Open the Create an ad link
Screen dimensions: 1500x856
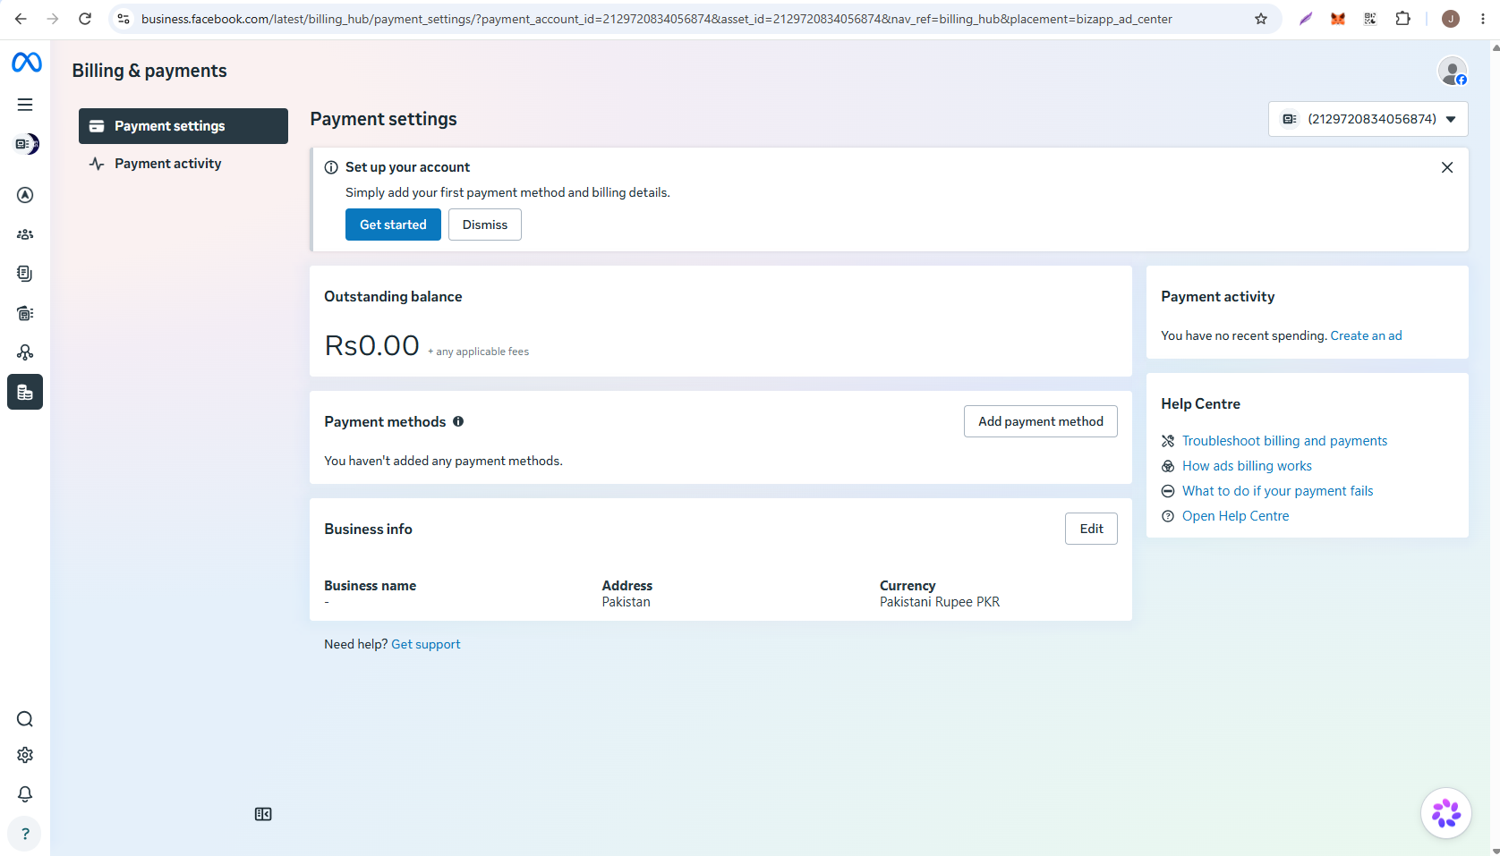tap(1366, 335)
